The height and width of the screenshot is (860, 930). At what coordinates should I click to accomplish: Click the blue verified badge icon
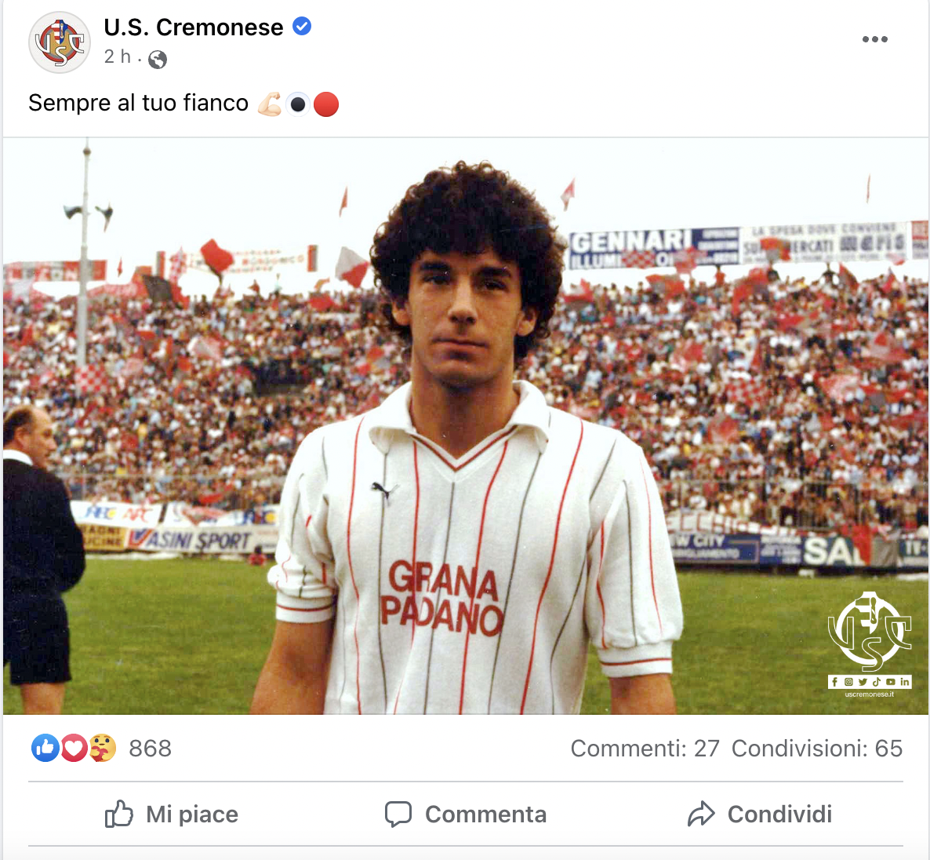(x=302, y=27)
